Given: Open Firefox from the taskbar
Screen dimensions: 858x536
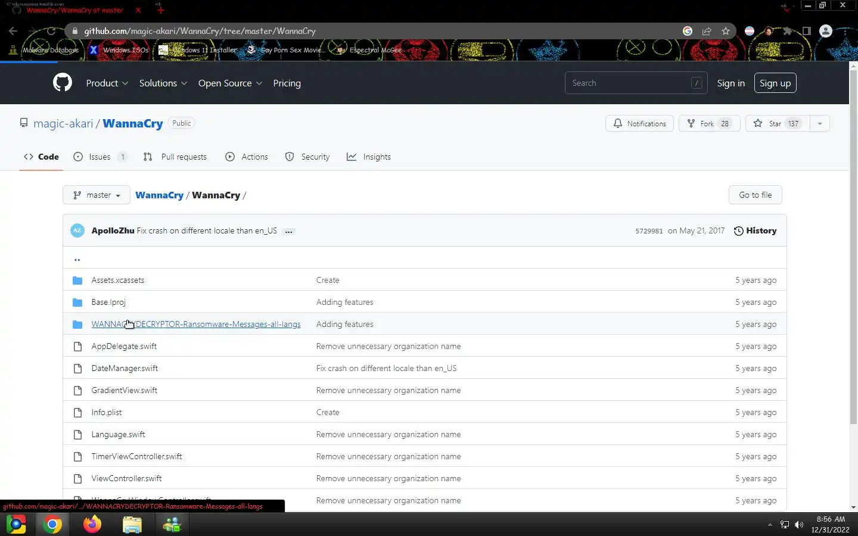Looking at the screenshot, I should [92, 524].
